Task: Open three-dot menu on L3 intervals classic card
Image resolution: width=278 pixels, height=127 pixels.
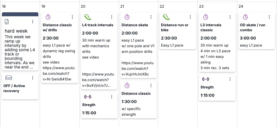Action: [x=230, y=17]
